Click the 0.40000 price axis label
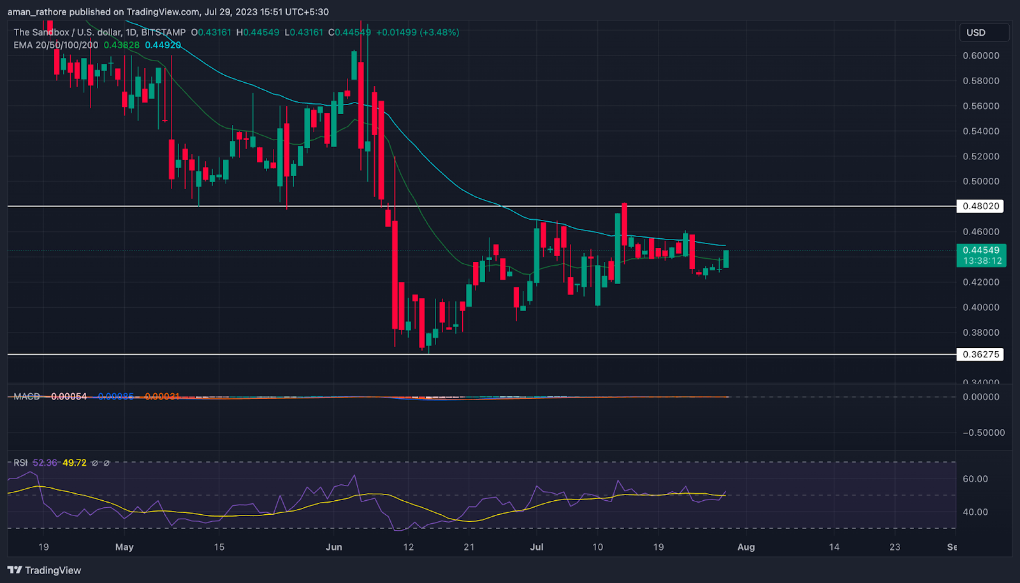 (981, 307)
